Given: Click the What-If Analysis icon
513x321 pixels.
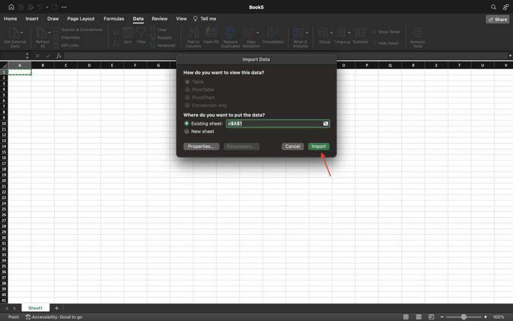Looking at the screenshot, I should click(299, 33).
